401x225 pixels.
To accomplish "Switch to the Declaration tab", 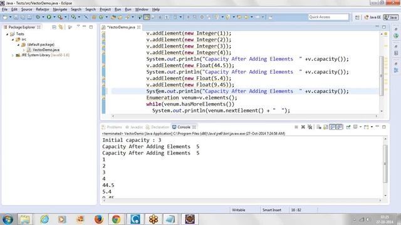I will [x=157, y=127].
